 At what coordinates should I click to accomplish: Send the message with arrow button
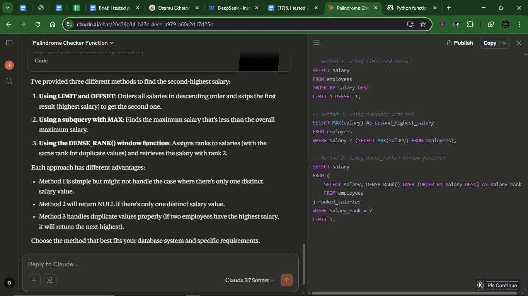point(287,280)
